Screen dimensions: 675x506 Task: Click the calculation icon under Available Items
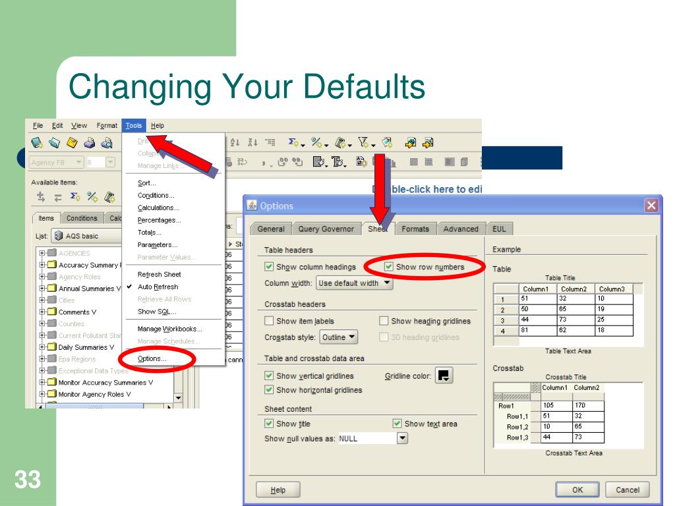click(110, 196)
